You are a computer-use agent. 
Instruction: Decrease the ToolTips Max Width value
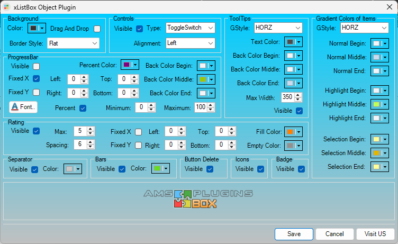pyautogui.click(x=298, y=100)
